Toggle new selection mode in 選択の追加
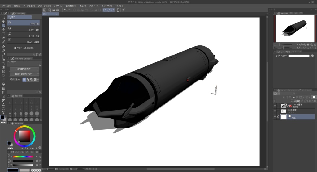Screen dimensions: 317x172 (24, 79)
